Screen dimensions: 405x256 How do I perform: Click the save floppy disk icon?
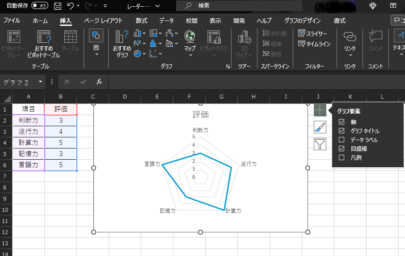[x=57, y=6]
